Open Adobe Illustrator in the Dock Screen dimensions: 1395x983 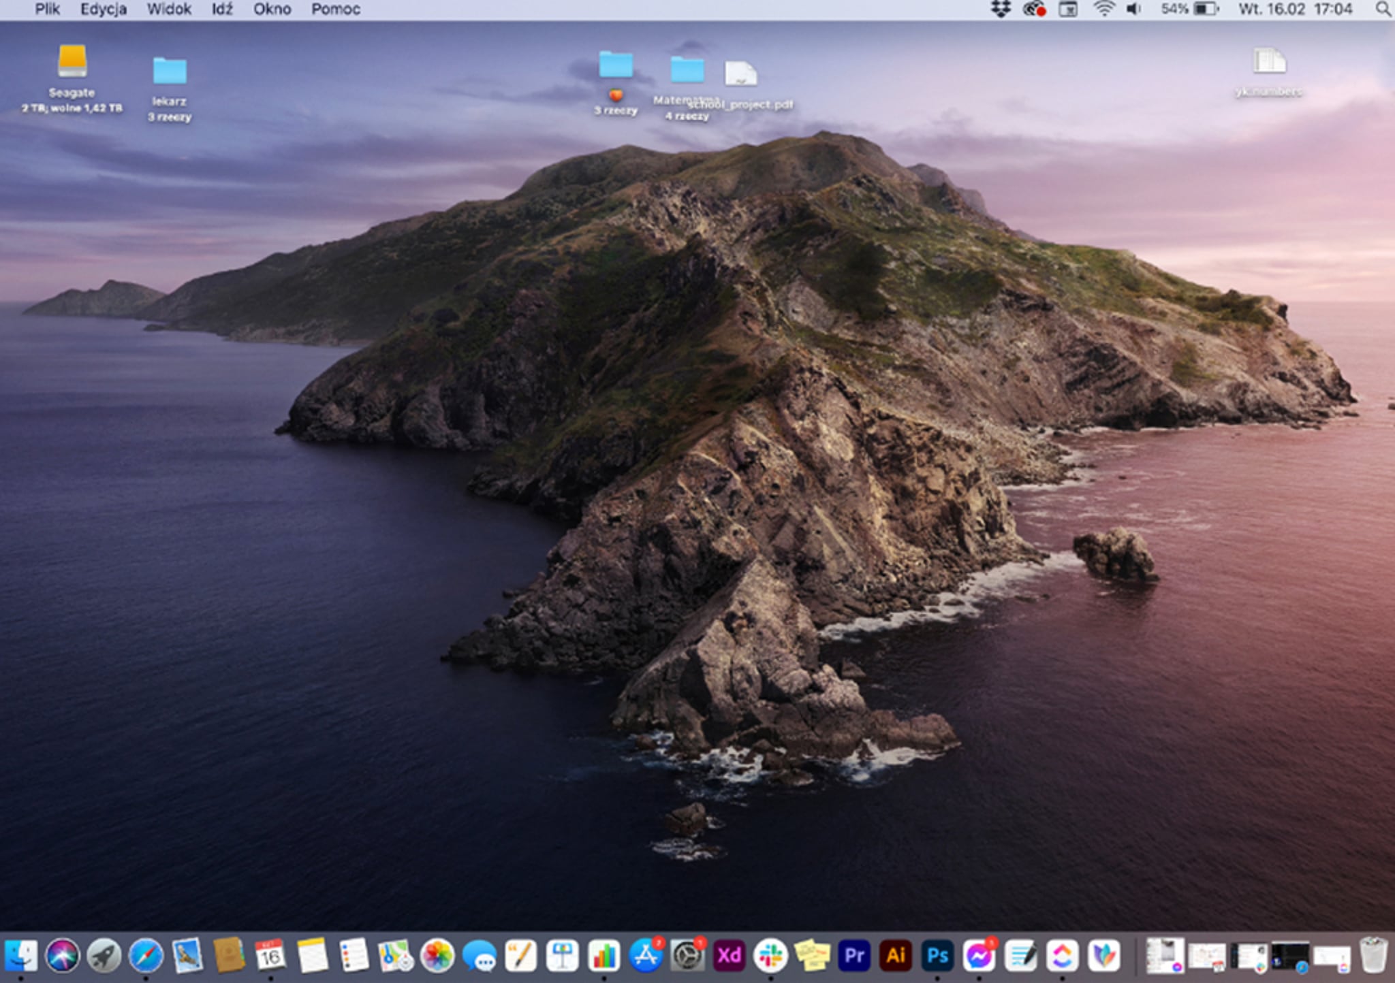click(x=896, y=955)
